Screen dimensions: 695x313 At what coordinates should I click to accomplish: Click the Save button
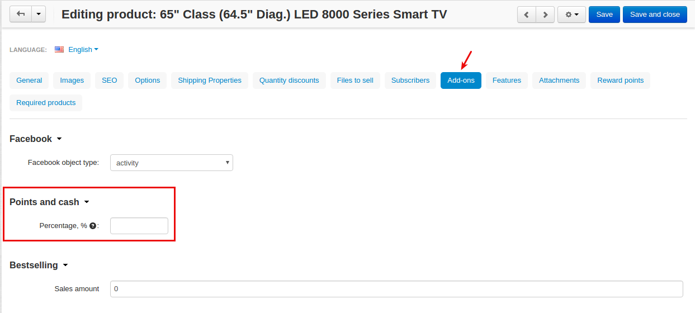604,15
